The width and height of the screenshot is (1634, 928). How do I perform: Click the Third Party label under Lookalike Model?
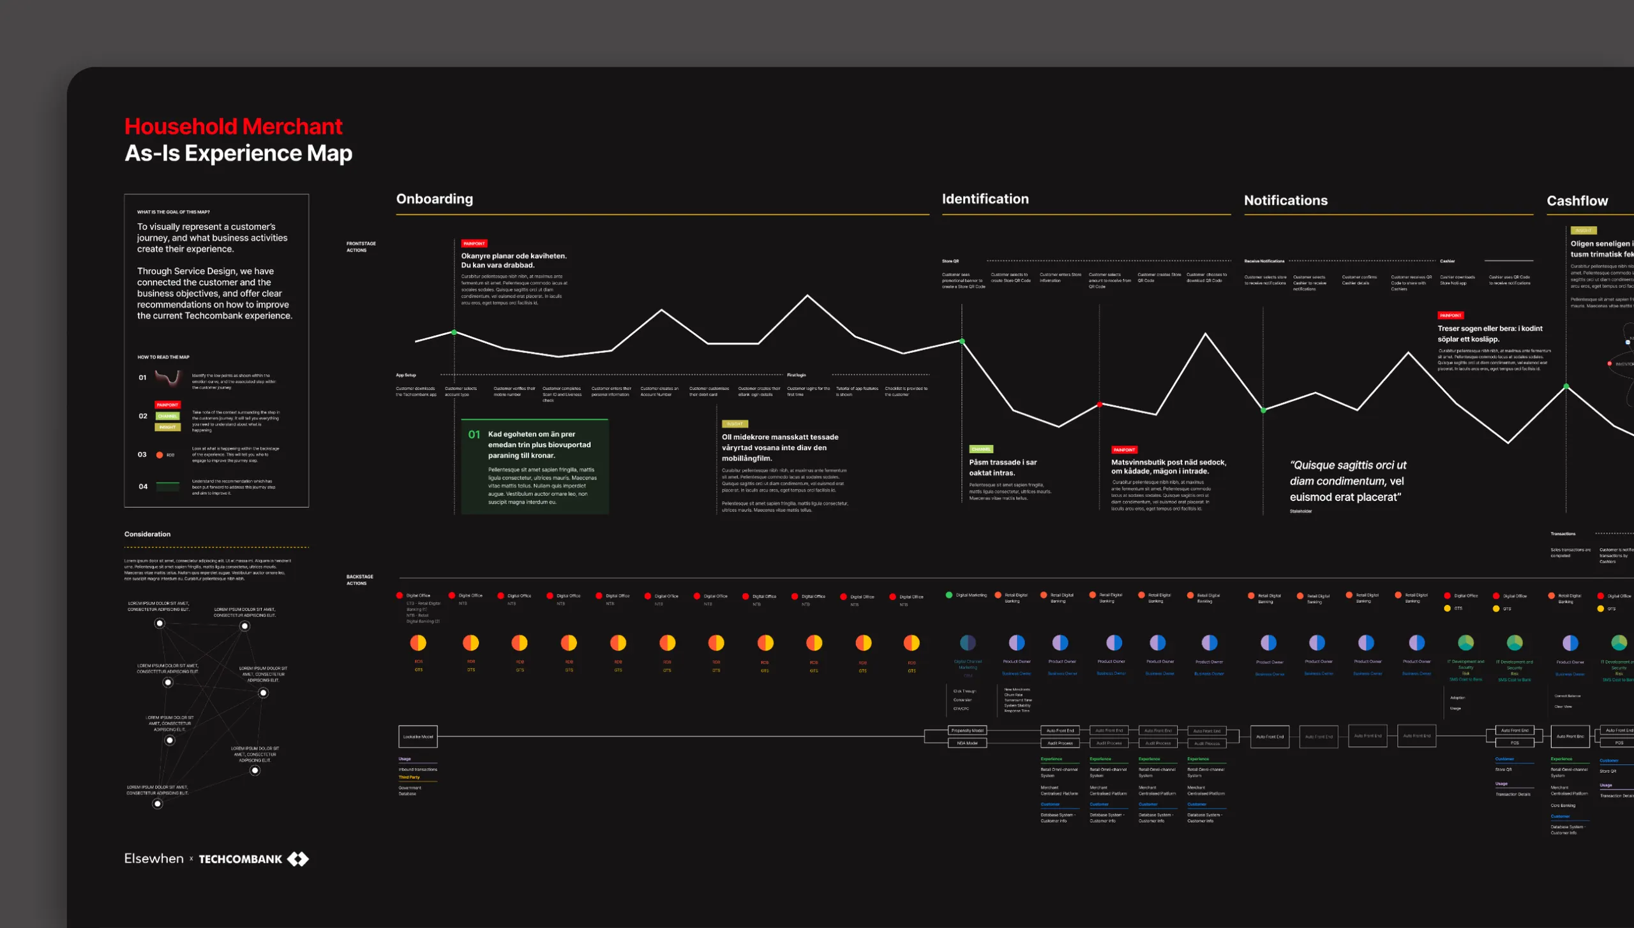click(x=409, y=777)
